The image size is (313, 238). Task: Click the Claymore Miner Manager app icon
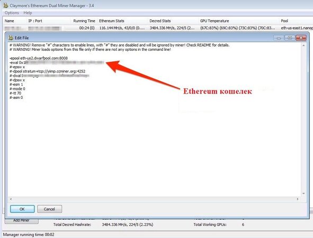click(6, 5)
